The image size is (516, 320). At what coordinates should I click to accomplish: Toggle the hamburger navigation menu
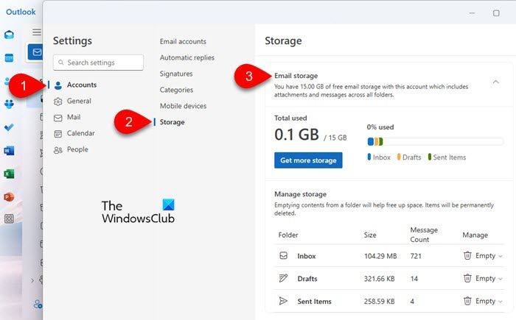point(36,32)
